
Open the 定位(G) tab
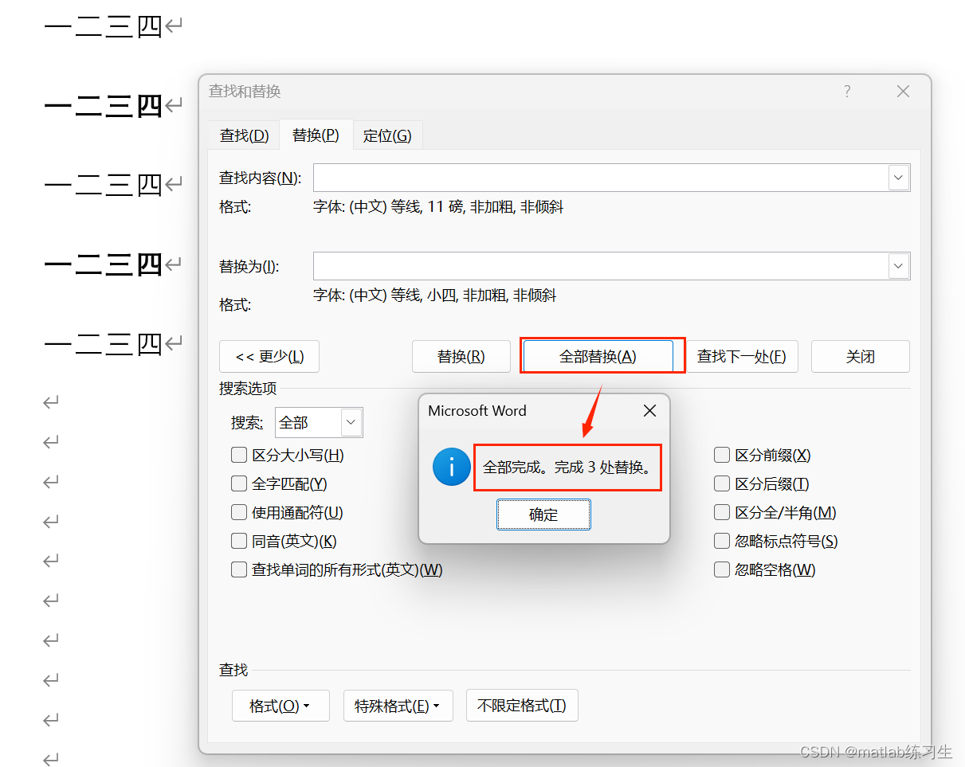click(387, 135)
